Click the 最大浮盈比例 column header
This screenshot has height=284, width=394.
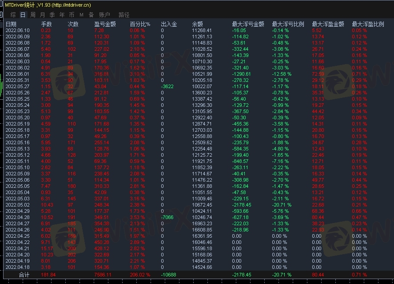pyautogui.click(x=368, y=24)
